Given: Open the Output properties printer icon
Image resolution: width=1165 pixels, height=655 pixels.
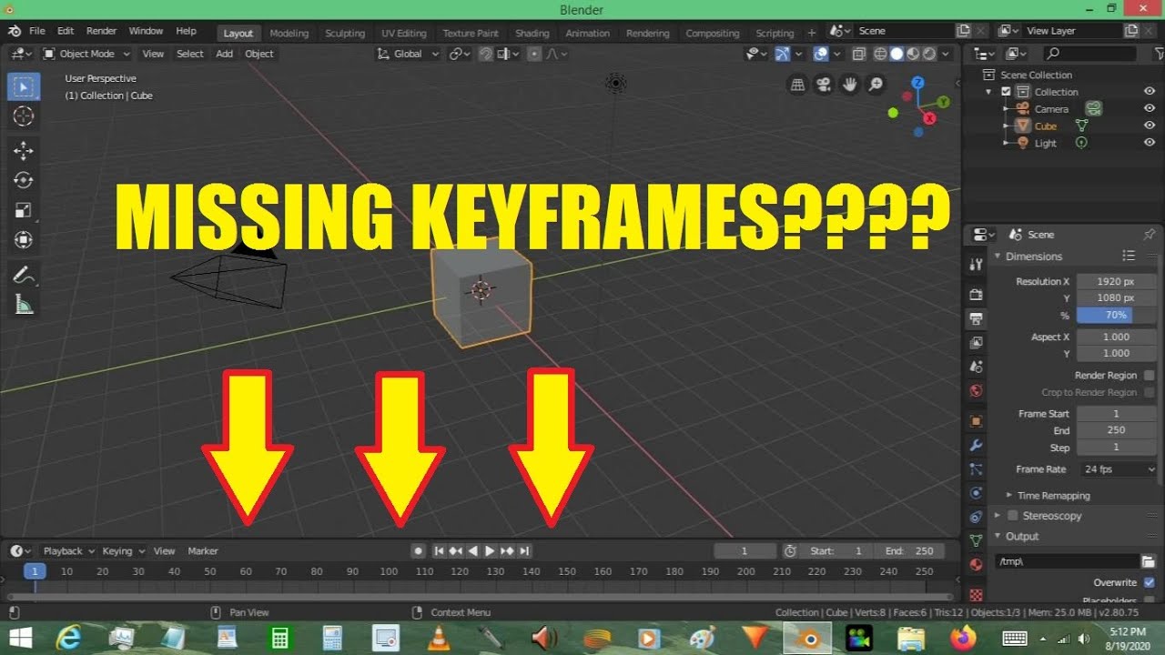Looking at the screenshot, I should 976,318.
